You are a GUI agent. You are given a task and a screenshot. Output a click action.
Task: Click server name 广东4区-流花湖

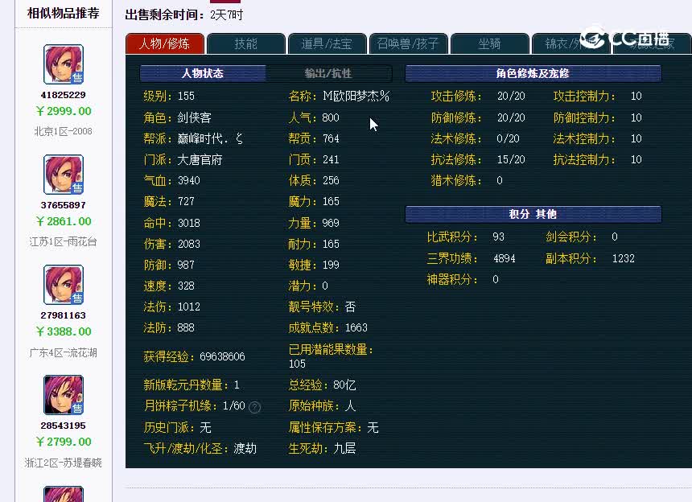tap(63, 352)
